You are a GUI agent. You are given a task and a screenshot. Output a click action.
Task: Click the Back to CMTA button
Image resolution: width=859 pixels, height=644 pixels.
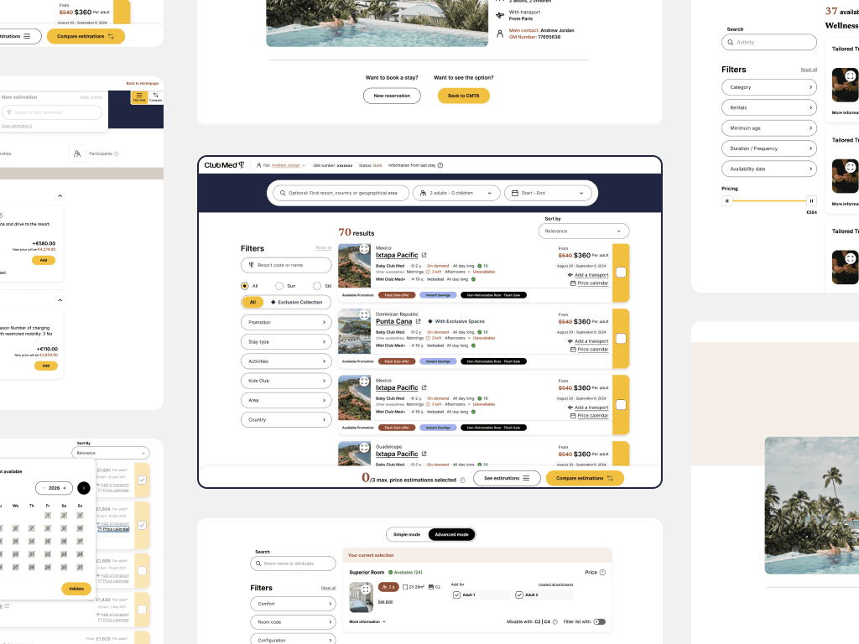tap(463, 96)
